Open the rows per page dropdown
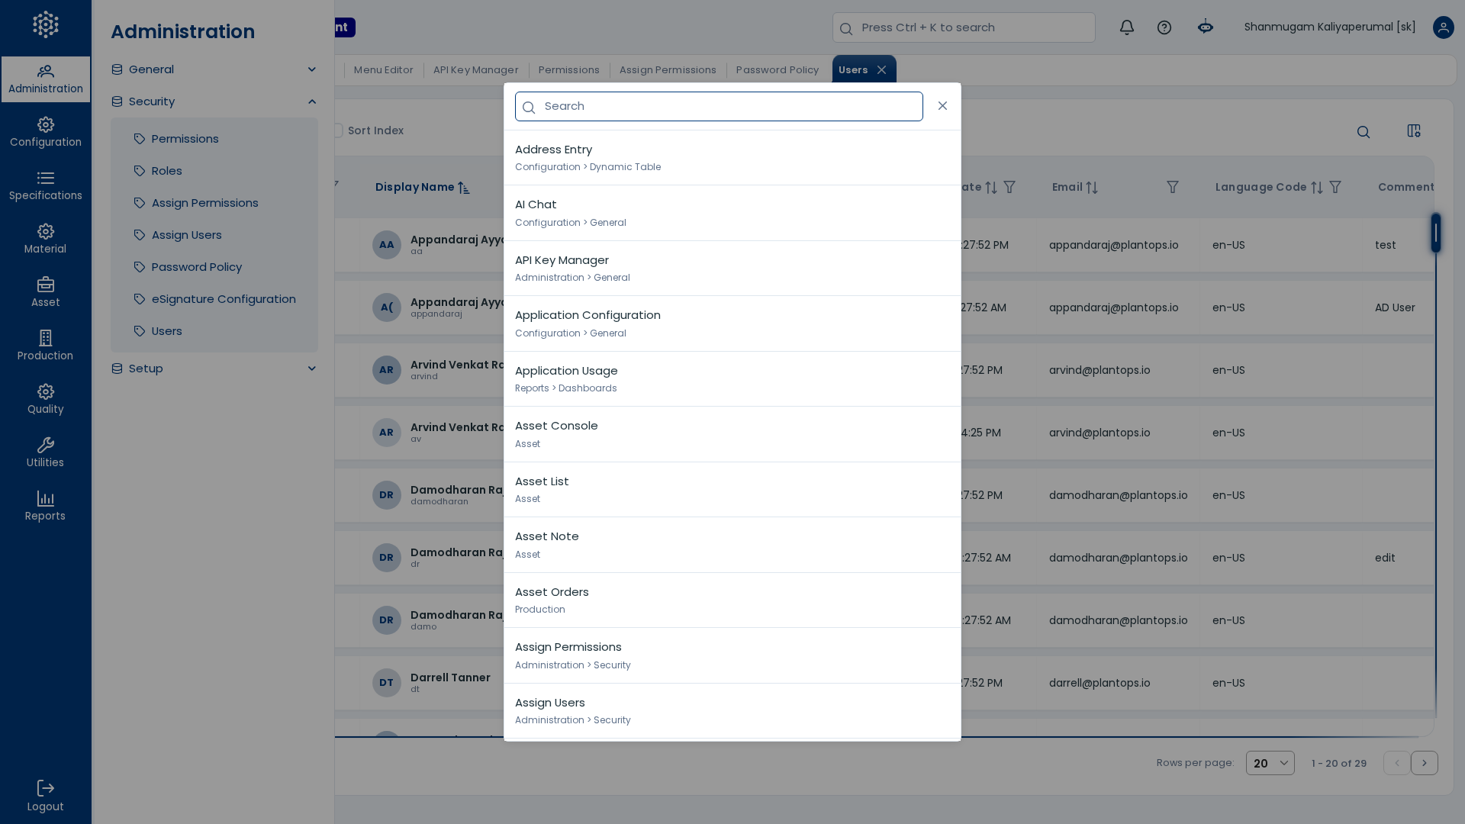The image size is (1465, 824). [1270, 763]
